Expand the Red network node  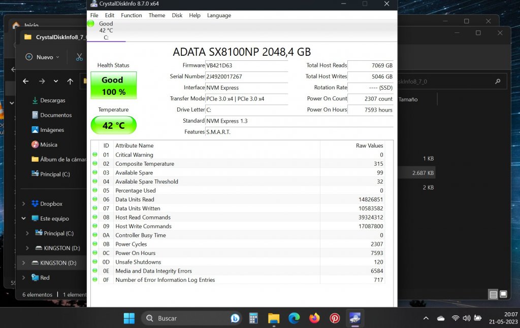[23, 277]
